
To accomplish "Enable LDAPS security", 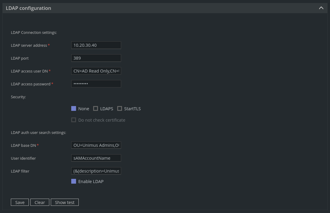I will point(96,108).
